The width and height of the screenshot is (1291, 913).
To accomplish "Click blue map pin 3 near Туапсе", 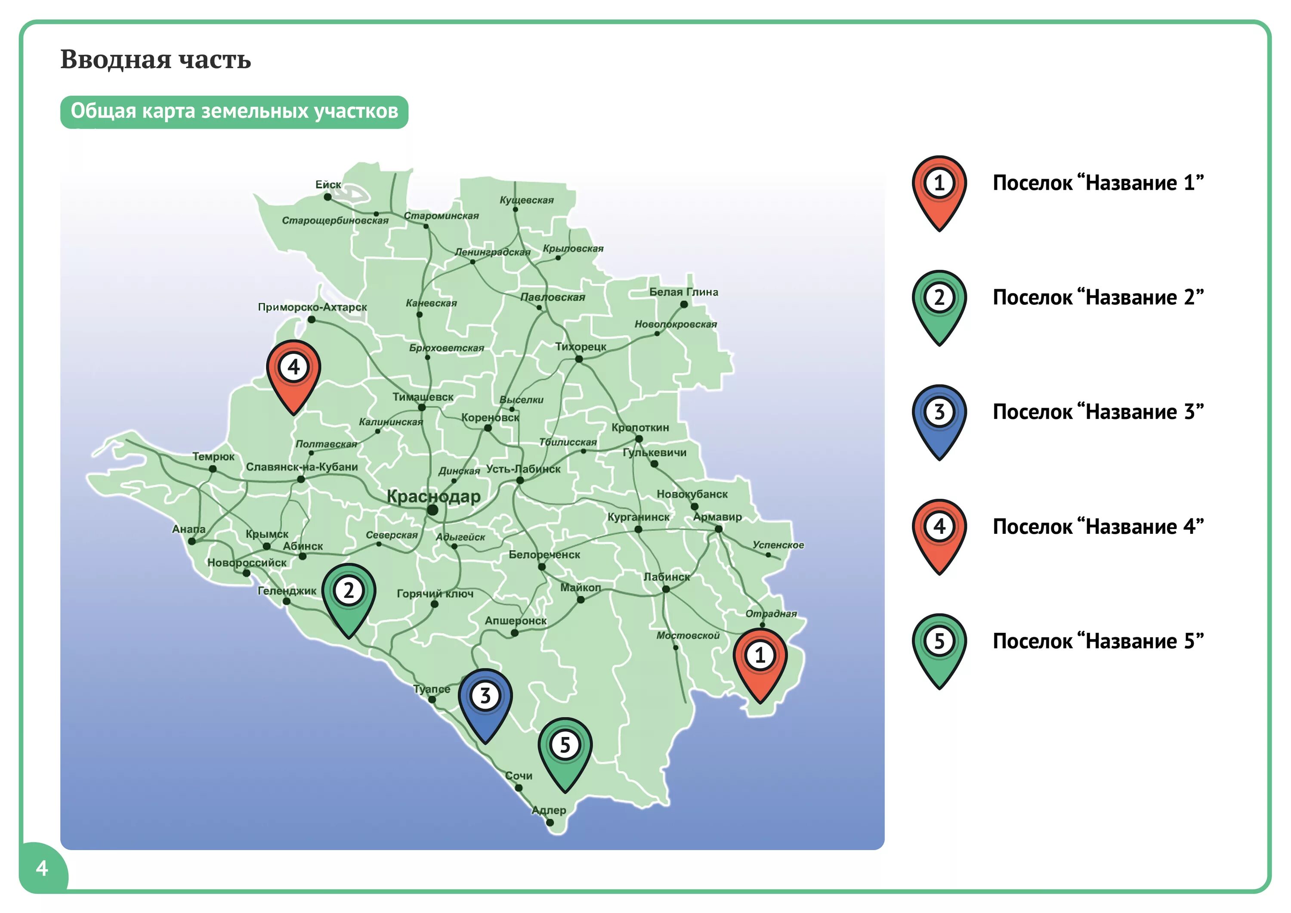I will (x=485, y=706).
